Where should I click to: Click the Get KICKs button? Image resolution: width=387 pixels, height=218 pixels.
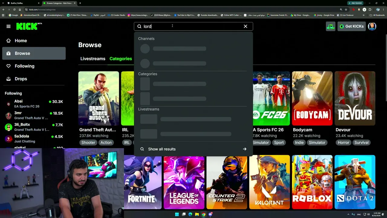pos(352,26)
